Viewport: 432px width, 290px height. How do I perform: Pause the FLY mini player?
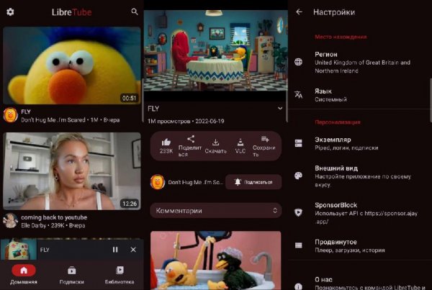click(115, 250)
